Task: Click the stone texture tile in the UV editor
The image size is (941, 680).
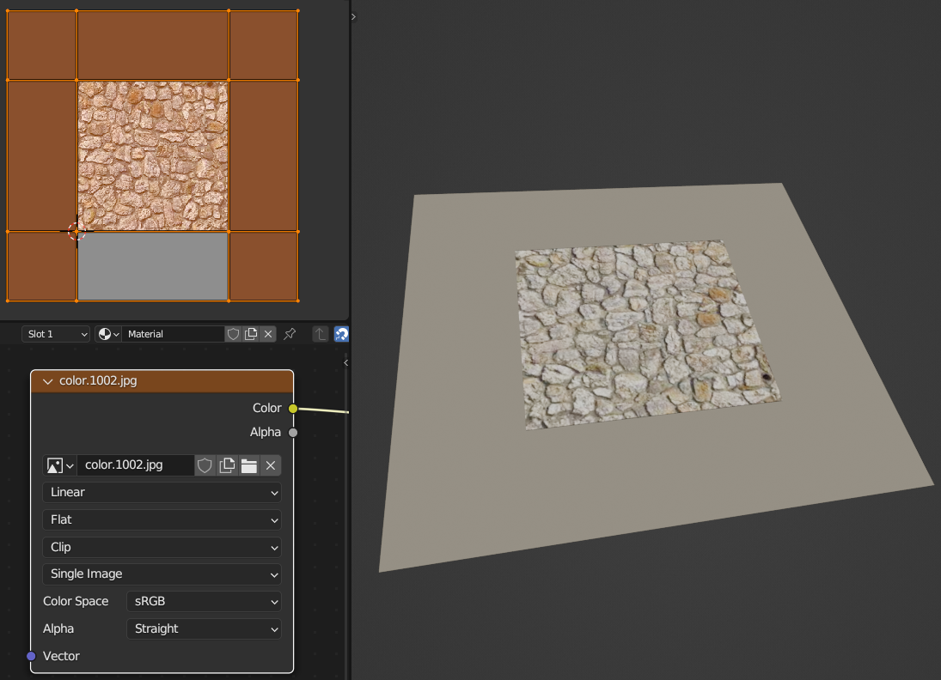Action: (x=153, y=156)
